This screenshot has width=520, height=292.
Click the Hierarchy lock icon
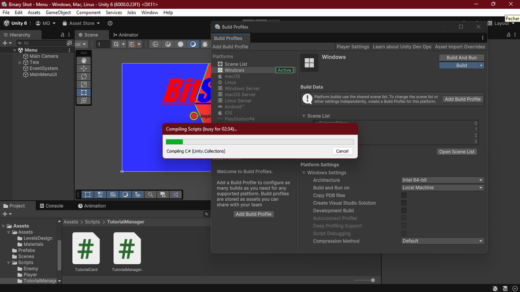[62, 35]
